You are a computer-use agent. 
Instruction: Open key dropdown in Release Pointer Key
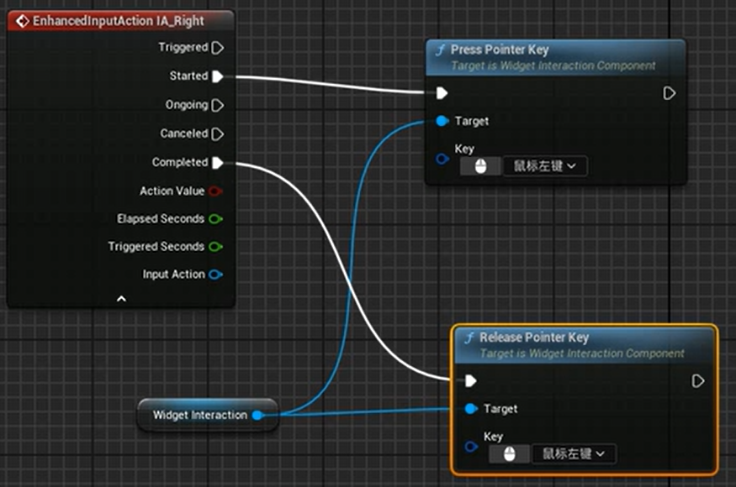[x=574, y=454]
